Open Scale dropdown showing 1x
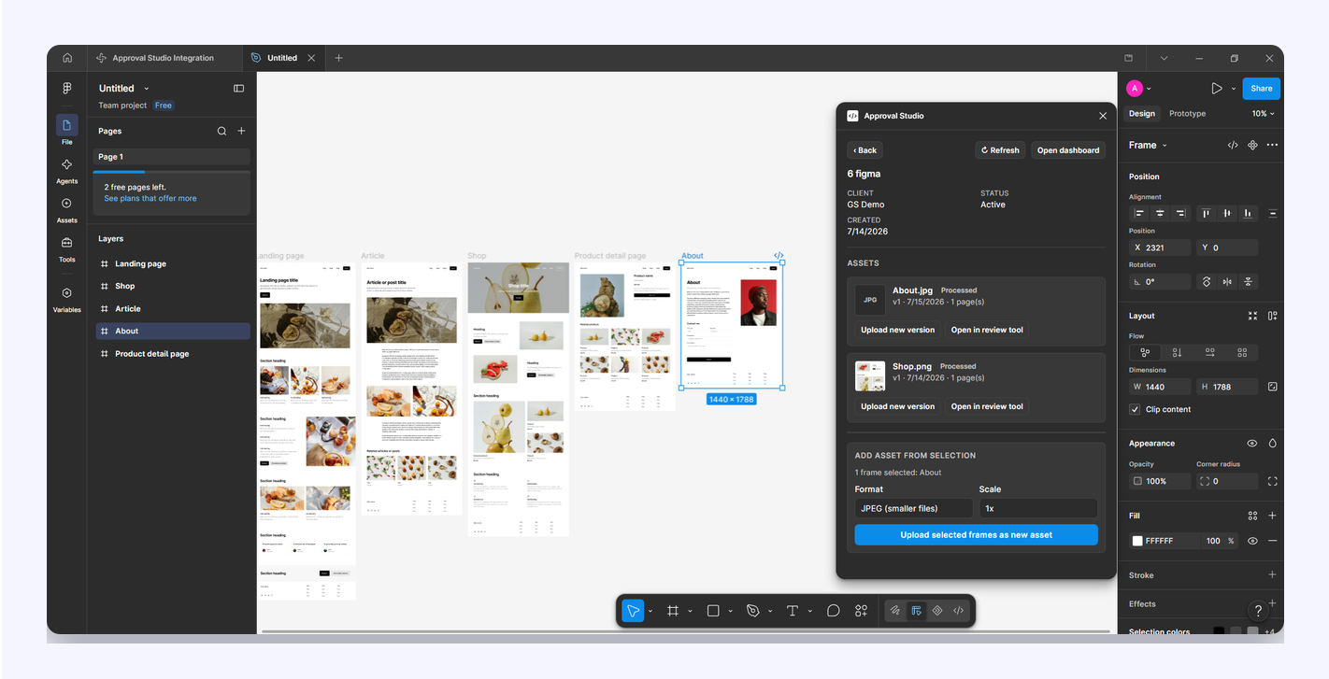The width and height of the screenshot is (1329, 679). pos(1038,508)
